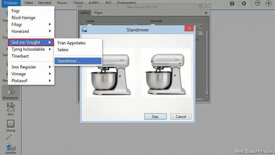This screenshot has width=275, height=155.
Task: Click the plus circle icon at top right
Action: pos(269,3)
